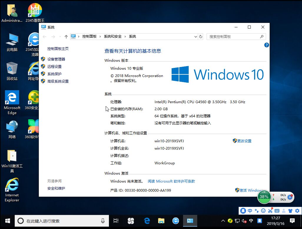Click the Up arrow navigation button
Image resolution: width=302 pixels, height=229 pixels.
[66, 36]
